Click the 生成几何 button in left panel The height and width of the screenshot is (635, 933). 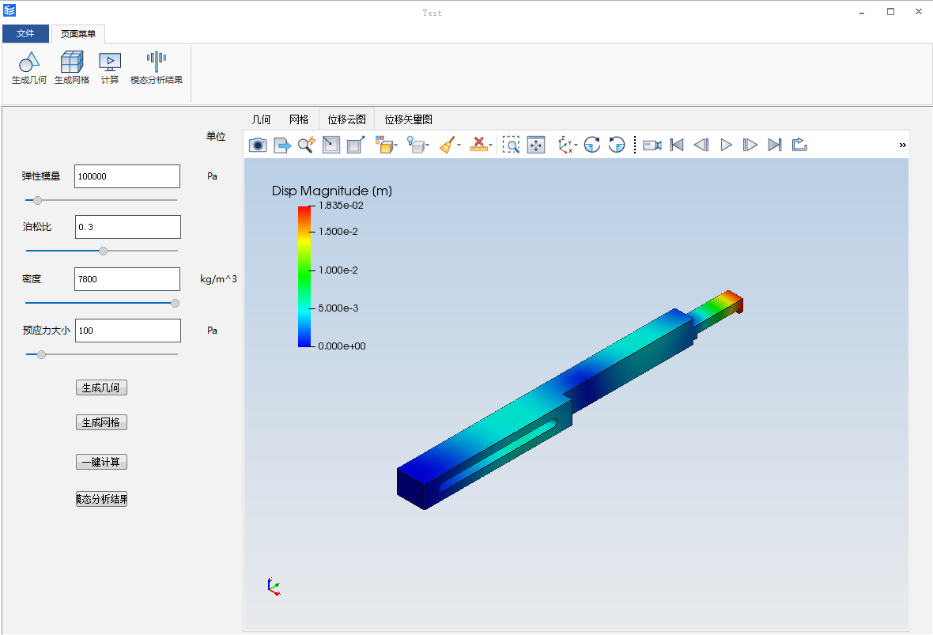pos(101,387)
